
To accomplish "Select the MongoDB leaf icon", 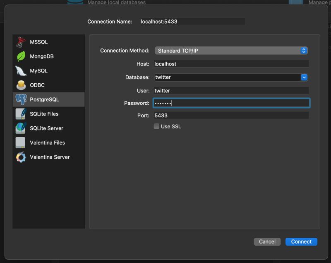I will pyautogui.click(x=21, y=56).
